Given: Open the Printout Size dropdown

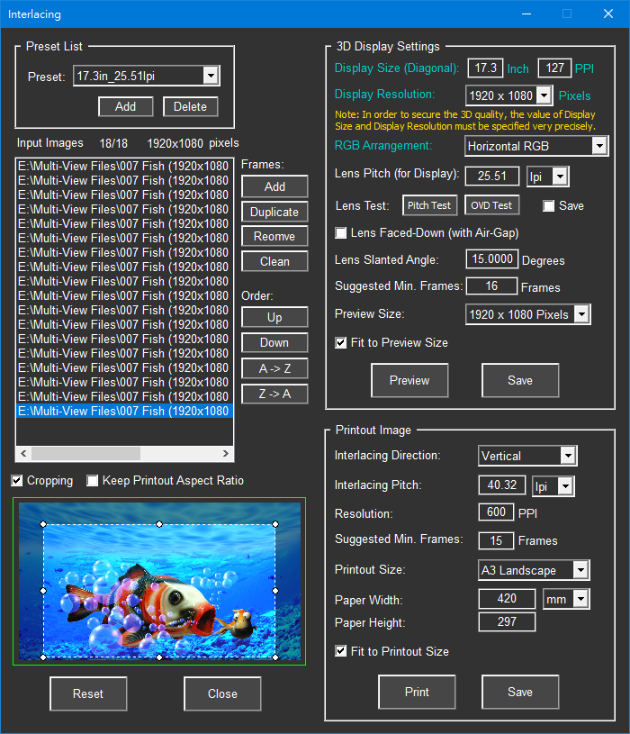Looking at the screenshot, I should coord(580,570).
